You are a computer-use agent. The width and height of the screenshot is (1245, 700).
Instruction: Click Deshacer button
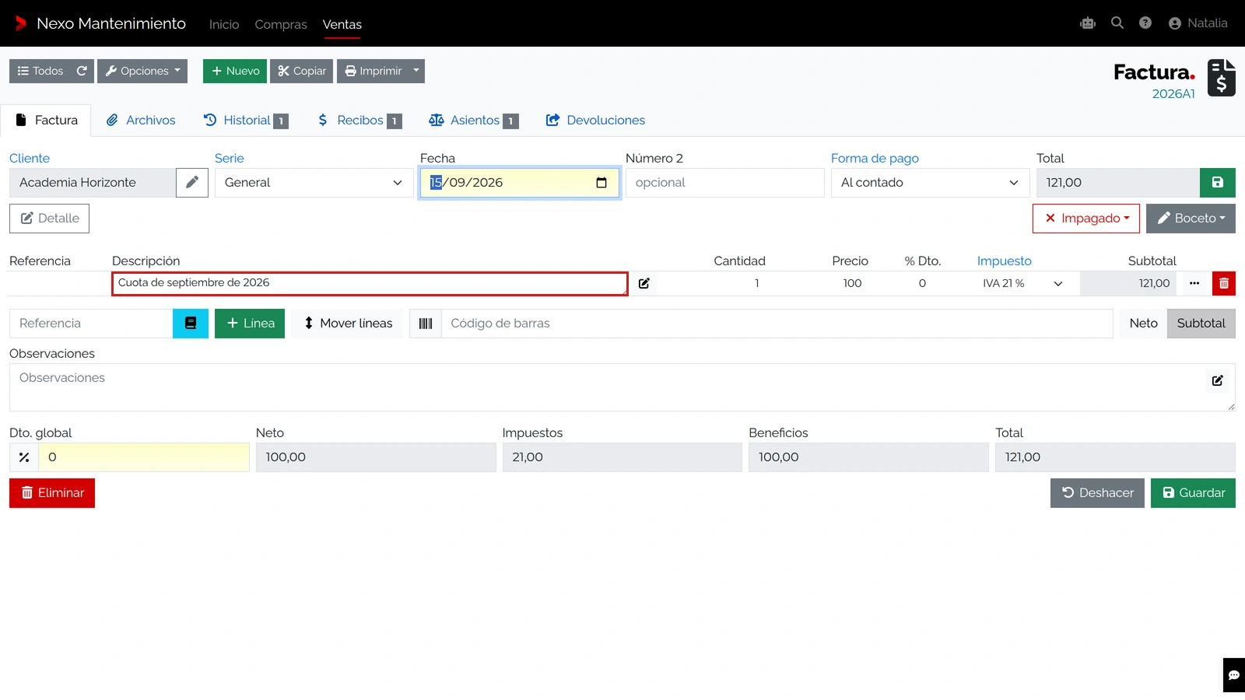click(x=1097, y=493)
